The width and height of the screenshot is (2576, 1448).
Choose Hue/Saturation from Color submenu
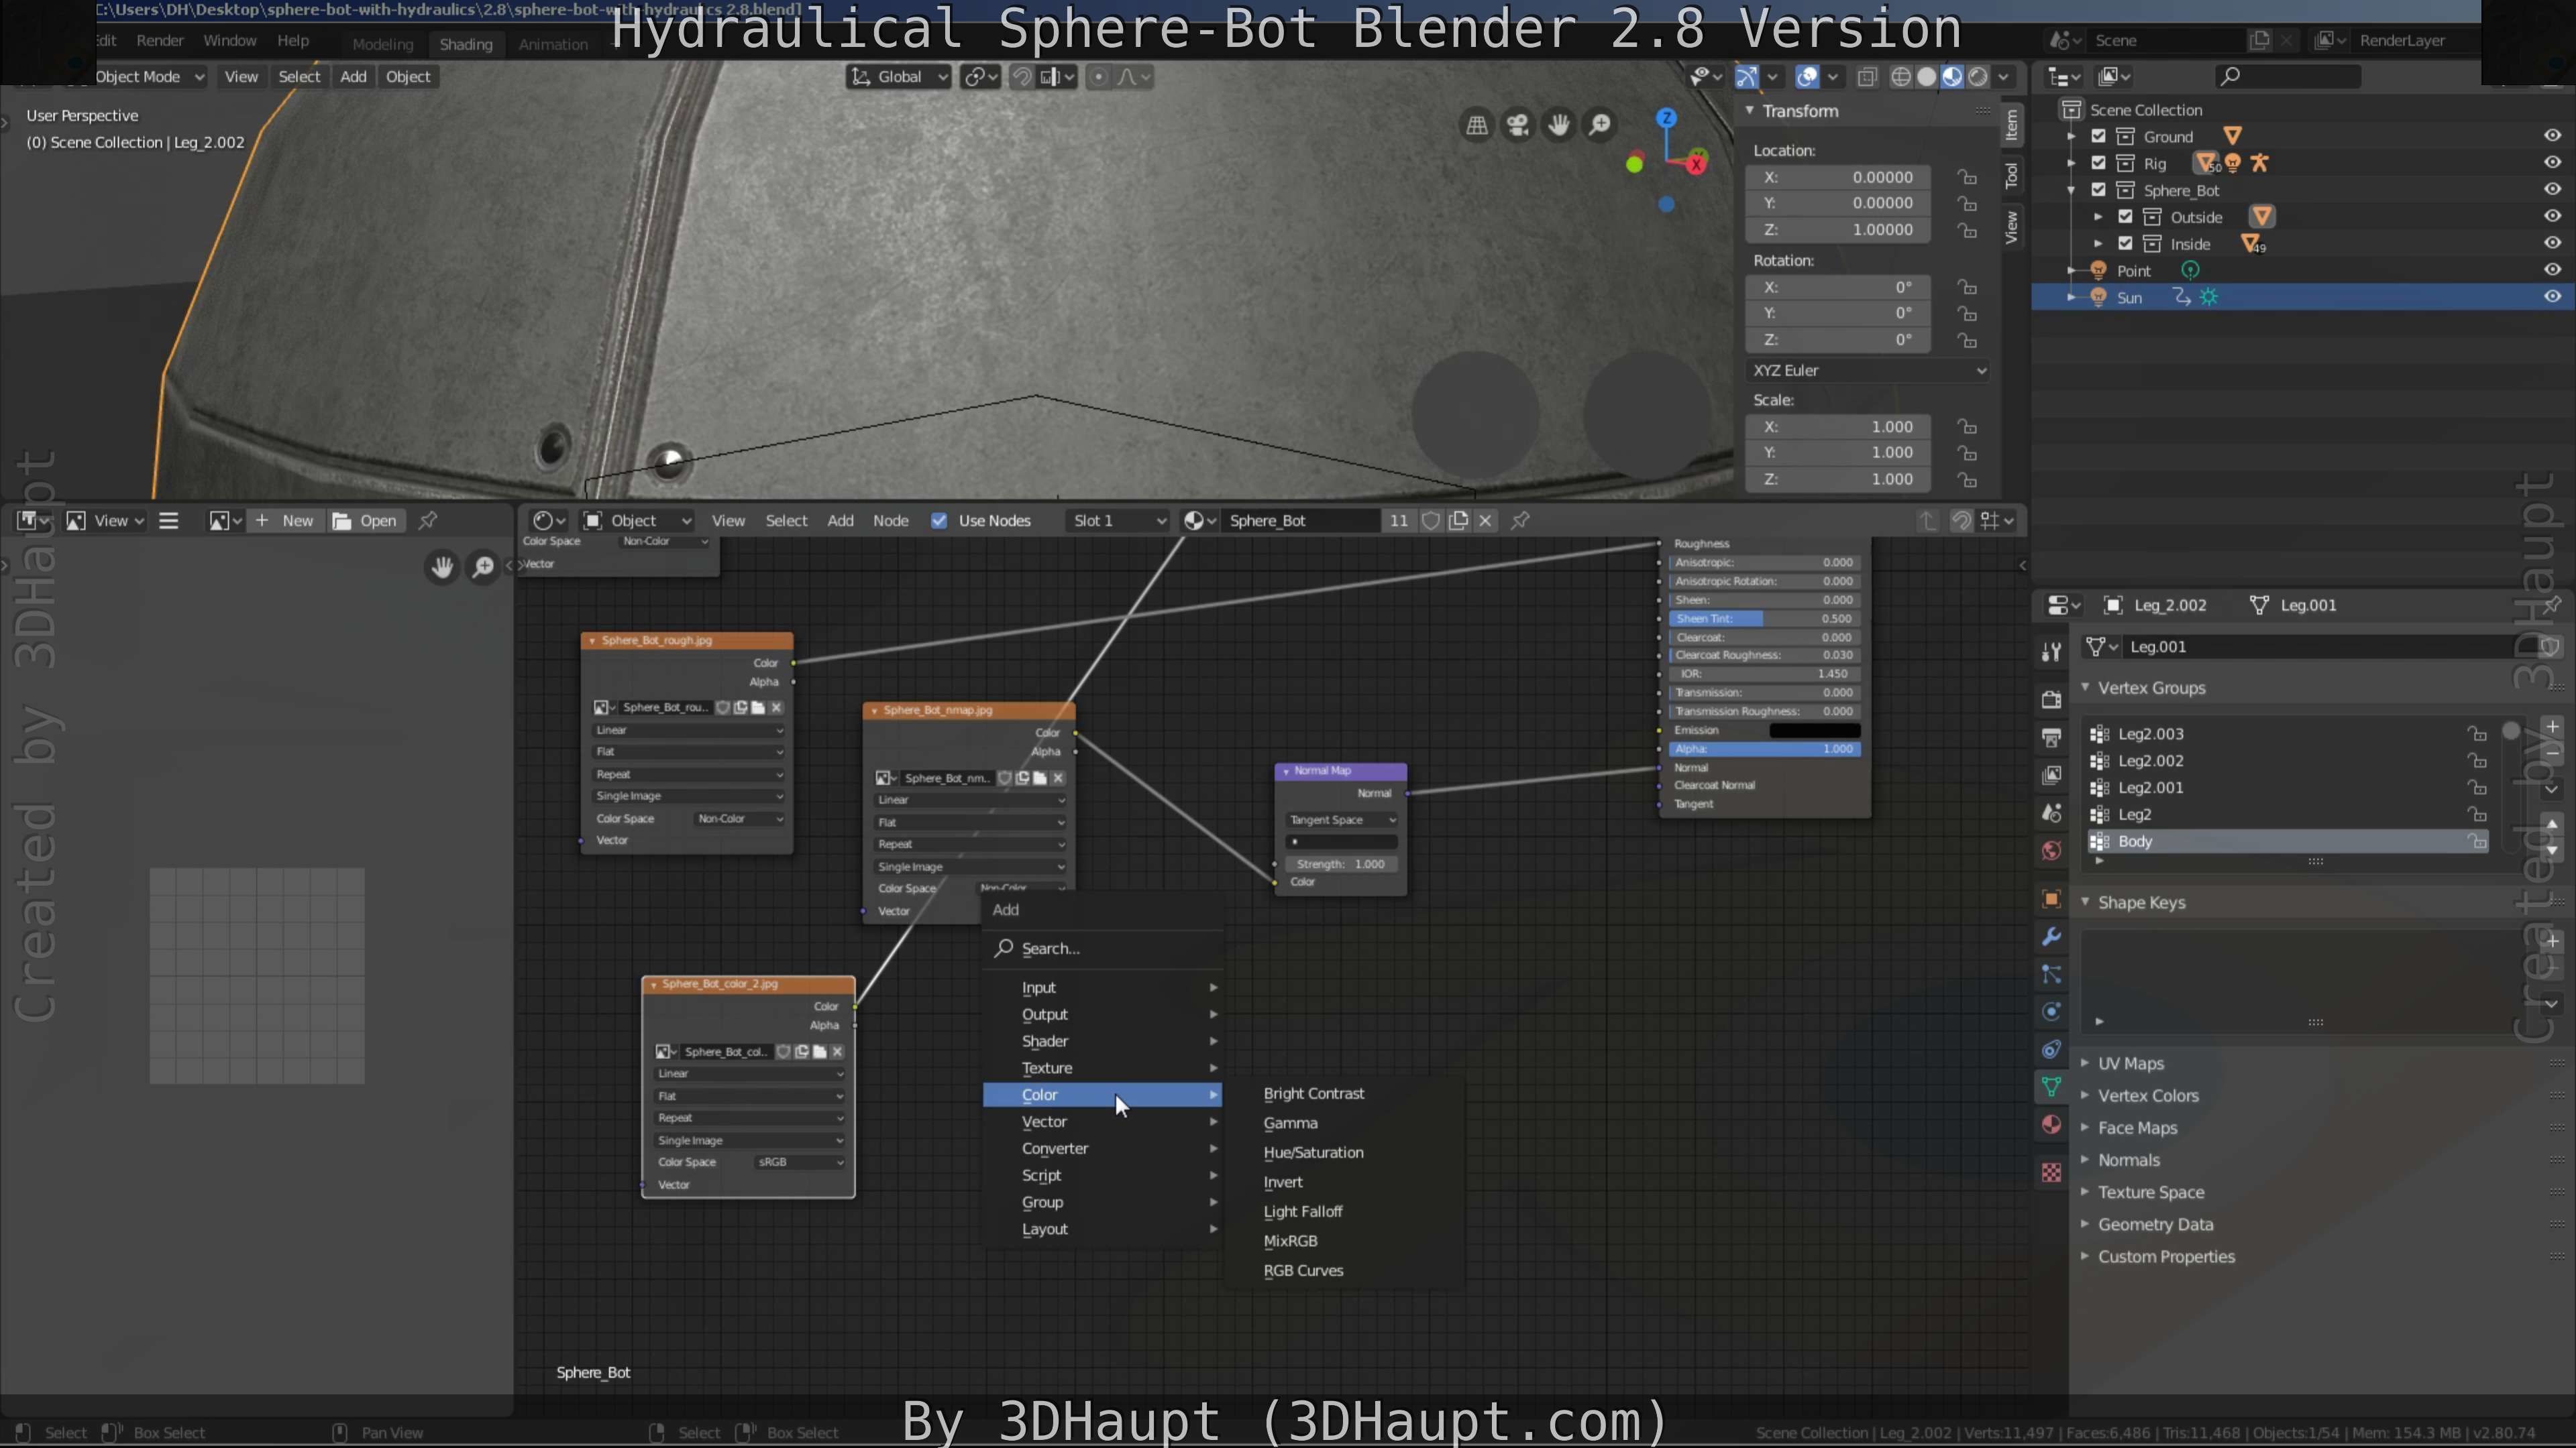[1313, 1152]
